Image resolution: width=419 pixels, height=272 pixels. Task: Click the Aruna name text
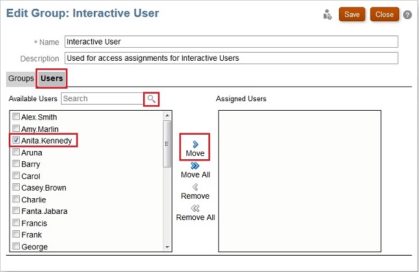coord(31,152)
